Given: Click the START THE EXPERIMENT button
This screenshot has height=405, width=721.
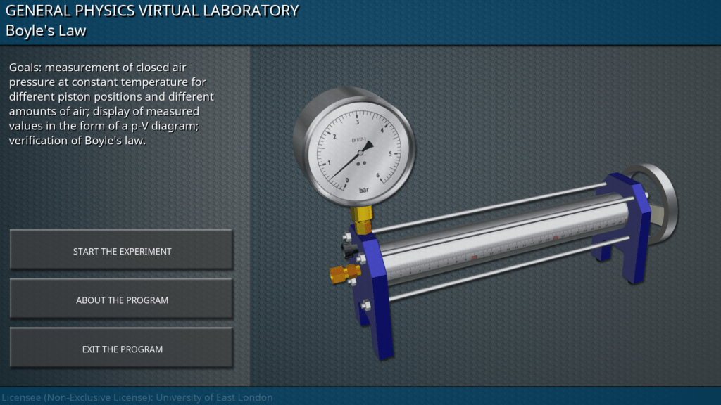Looking at the screenshot, I should click(x=122, y=251).
